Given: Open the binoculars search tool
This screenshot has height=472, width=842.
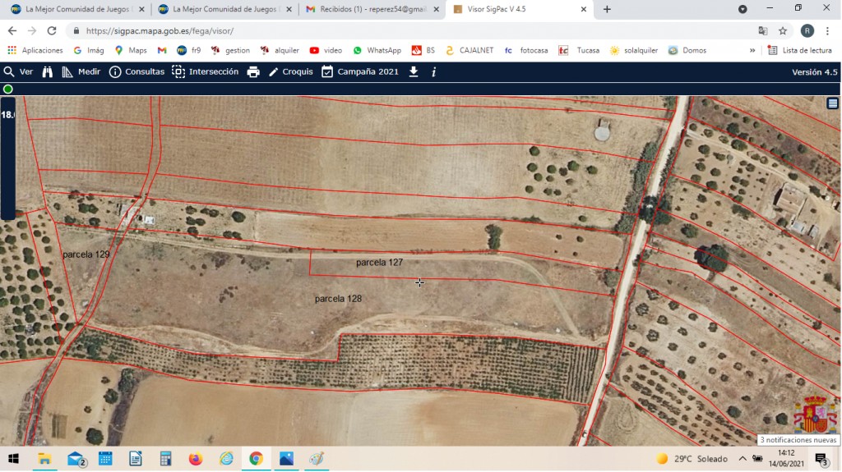Looking at the screenshot, I should [47, 72].
